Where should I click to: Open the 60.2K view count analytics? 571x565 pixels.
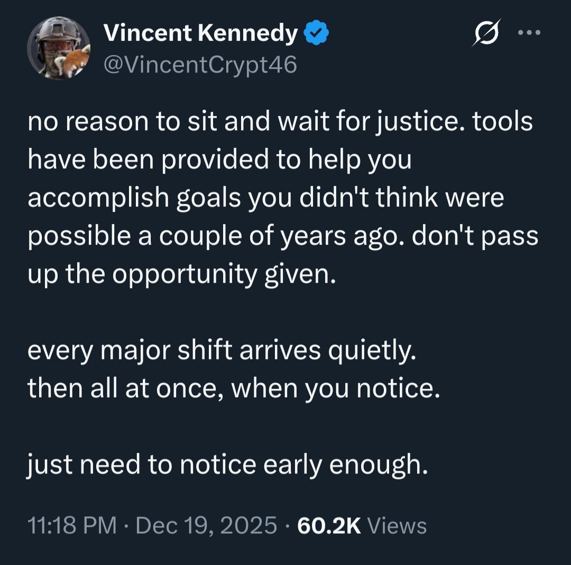329,525
